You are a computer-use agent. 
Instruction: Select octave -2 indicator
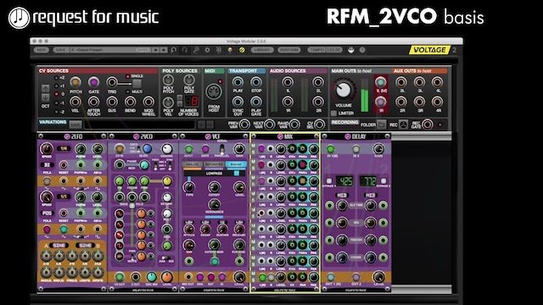[56, 112]
